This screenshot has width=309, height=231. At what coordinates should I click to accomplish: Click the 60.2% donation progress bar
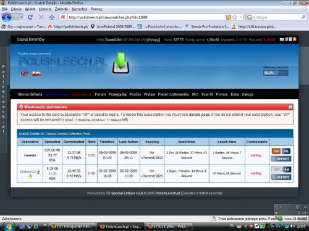276,73
